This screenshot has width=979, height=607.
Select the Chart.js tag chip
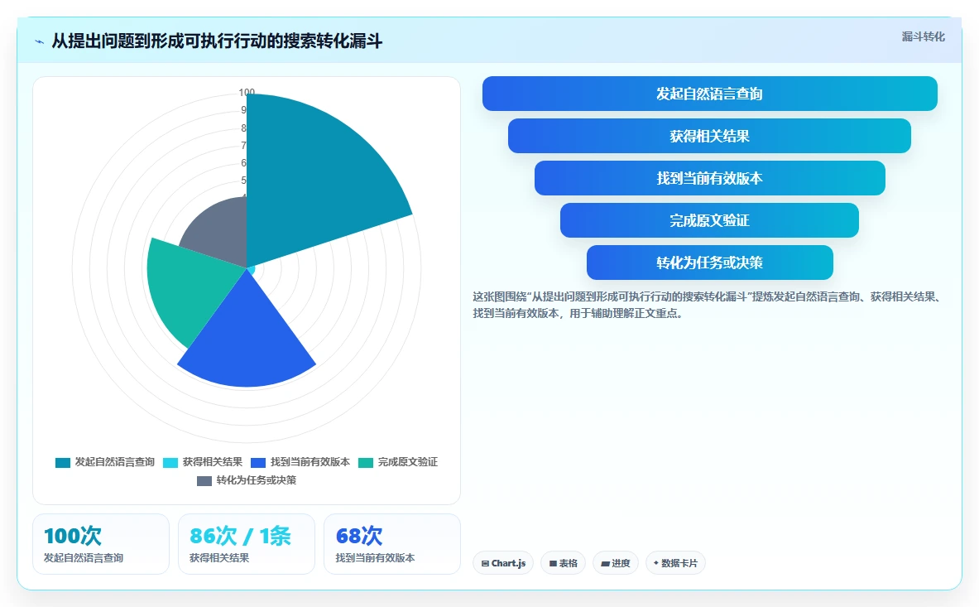point(503,562)
